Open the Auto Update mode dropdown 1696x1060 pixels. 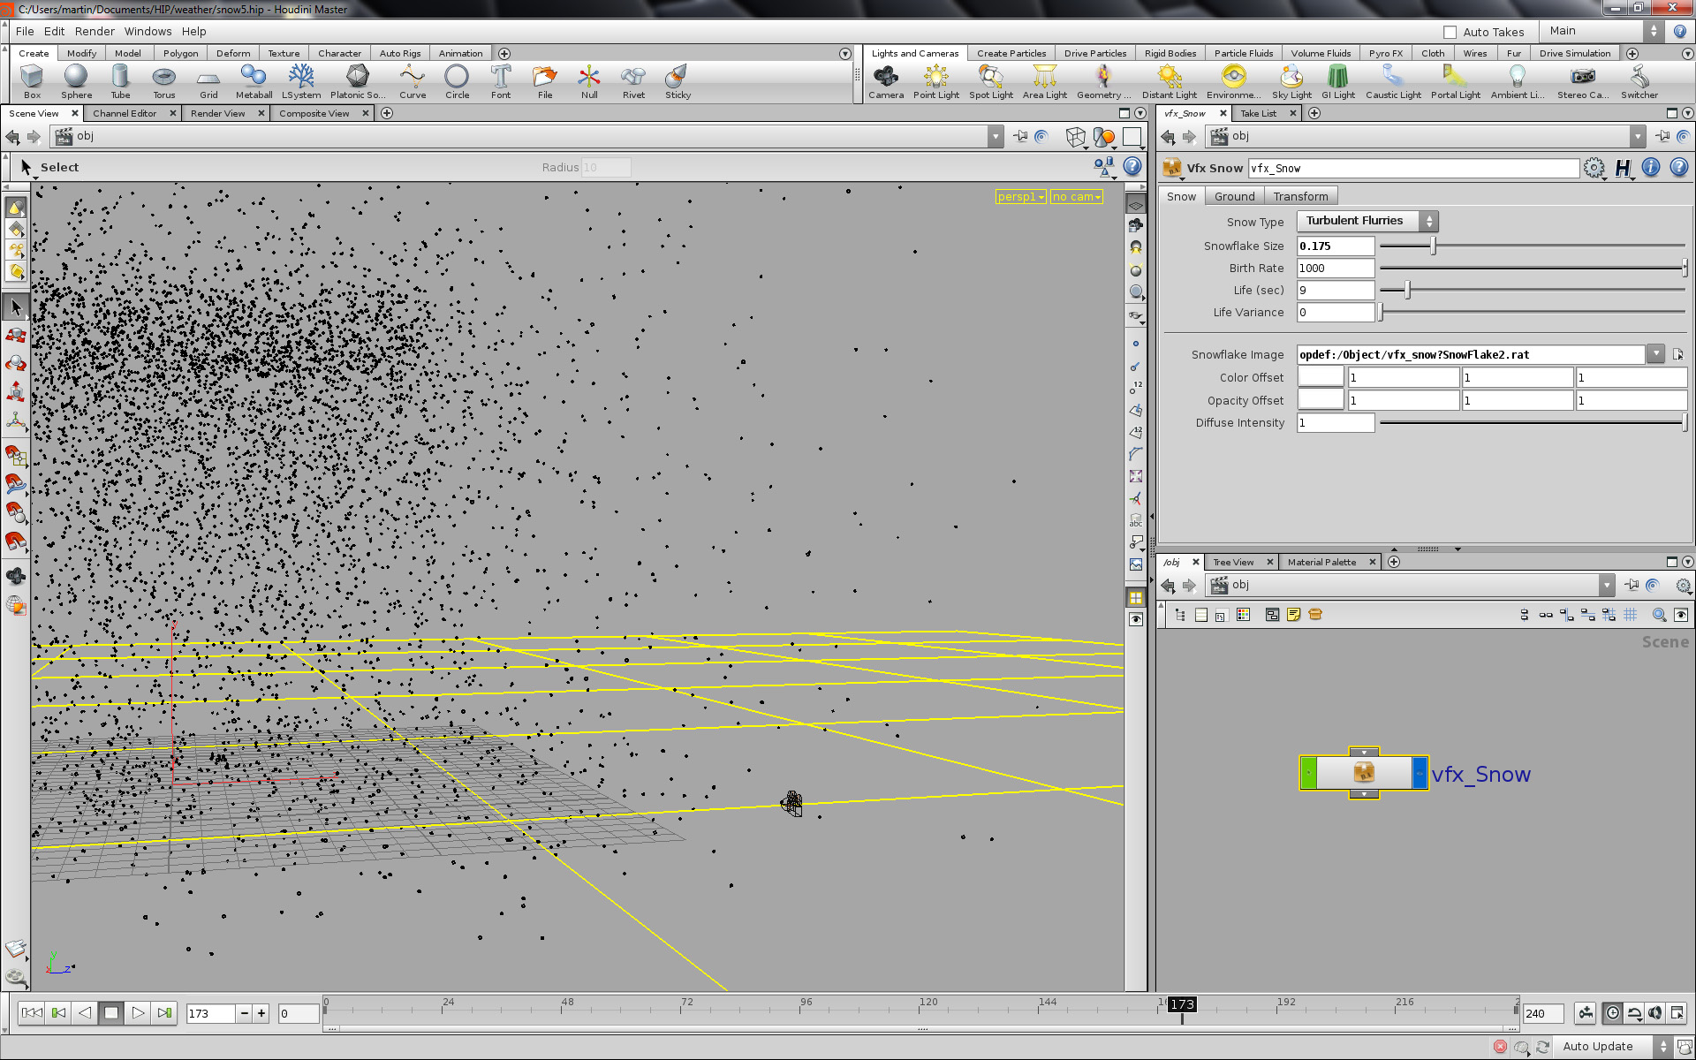point(1615,1046)
